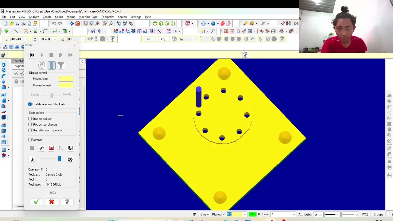The width and height of the screenshot is (393, 221).
Task: Open the Xform menu
Action: pos(71,17)
